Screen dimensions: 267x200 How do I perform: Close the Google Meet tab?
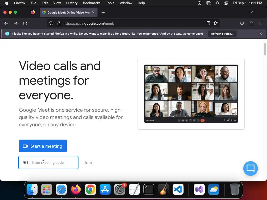(93, 12)
